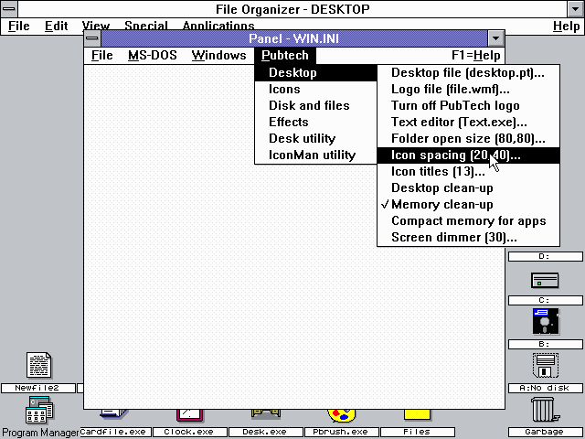Click F1=Help in the Panel menu bar

(x=475, y=55)
